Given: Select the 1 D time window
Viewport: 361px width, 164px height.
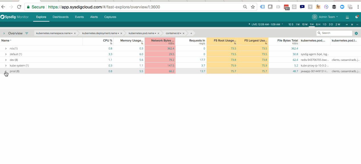Looking at the screenshot, I should coord(324,24).
